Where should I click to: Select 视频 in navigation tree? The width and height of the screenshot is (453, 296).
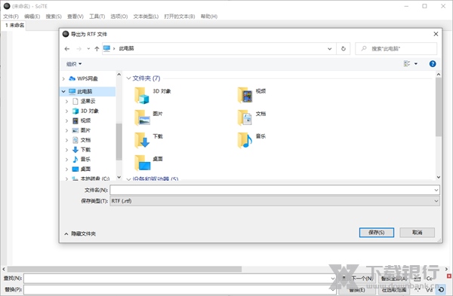85,121
